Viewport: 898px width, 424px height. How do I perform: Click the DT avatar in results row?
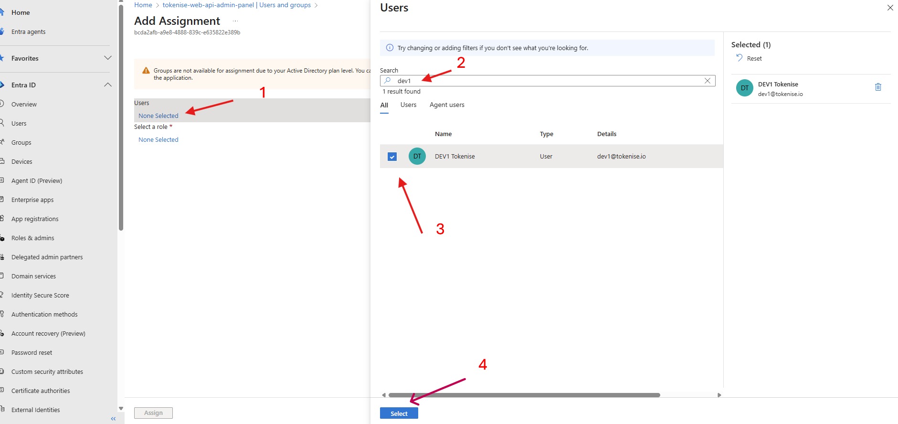[x=417, y=156]
